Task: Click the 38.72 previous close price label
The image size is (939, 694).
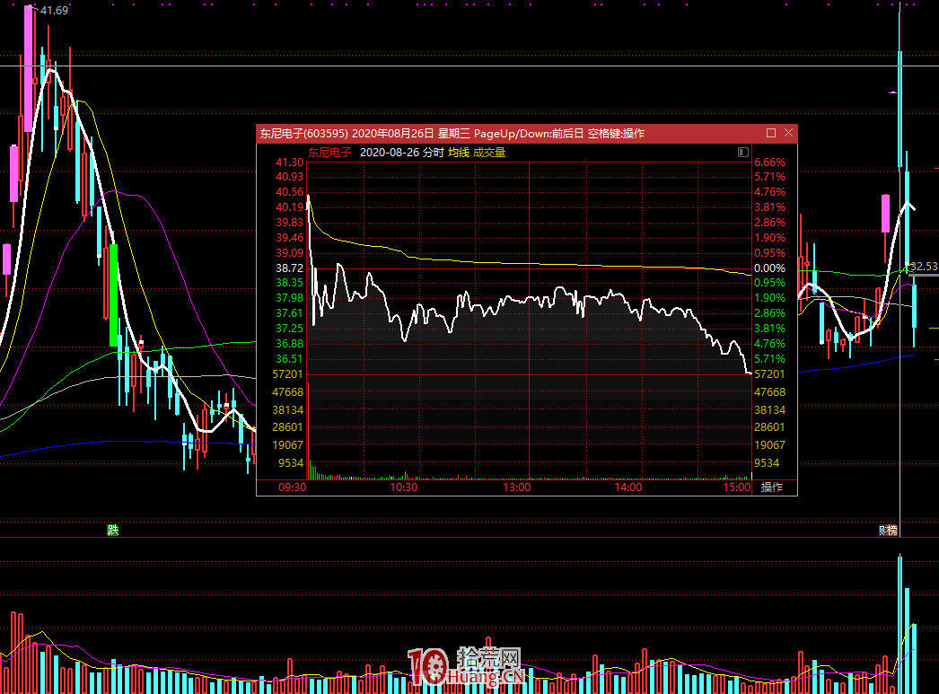Action: (x=290, y=268)
